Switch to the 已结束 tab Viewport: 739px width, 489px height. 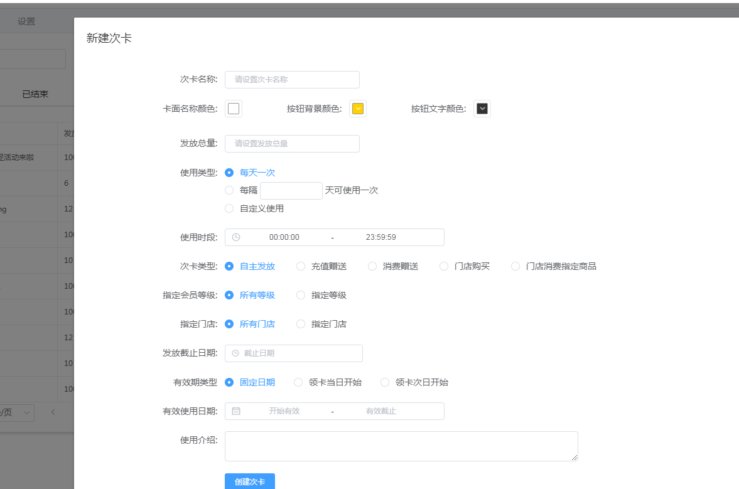[x=35, y=94]
